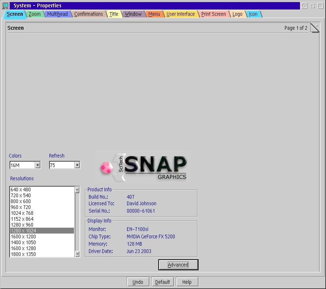Screen dimensions: 326x289
Task: Expand the Colors dropdown
Action: point(37,165)
